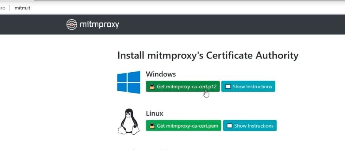Click the mitmproxy logo icon in header
Screen dimensions: 345x150
coord(72,24)
